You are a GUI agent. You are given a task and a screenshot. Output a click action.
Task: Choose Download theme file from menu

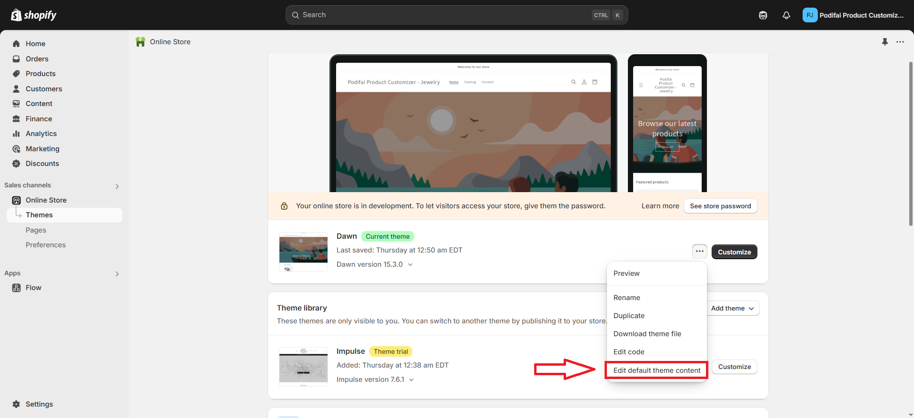click(x=647, y=334)
